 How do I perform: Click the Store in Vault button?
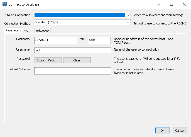click(48, 60)
